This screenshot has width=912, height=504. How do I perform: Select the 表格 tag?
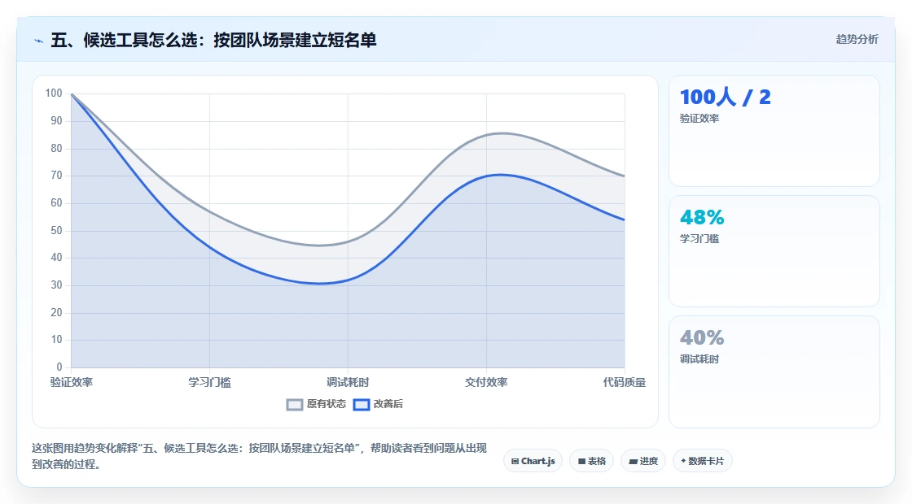pos(591,461)
